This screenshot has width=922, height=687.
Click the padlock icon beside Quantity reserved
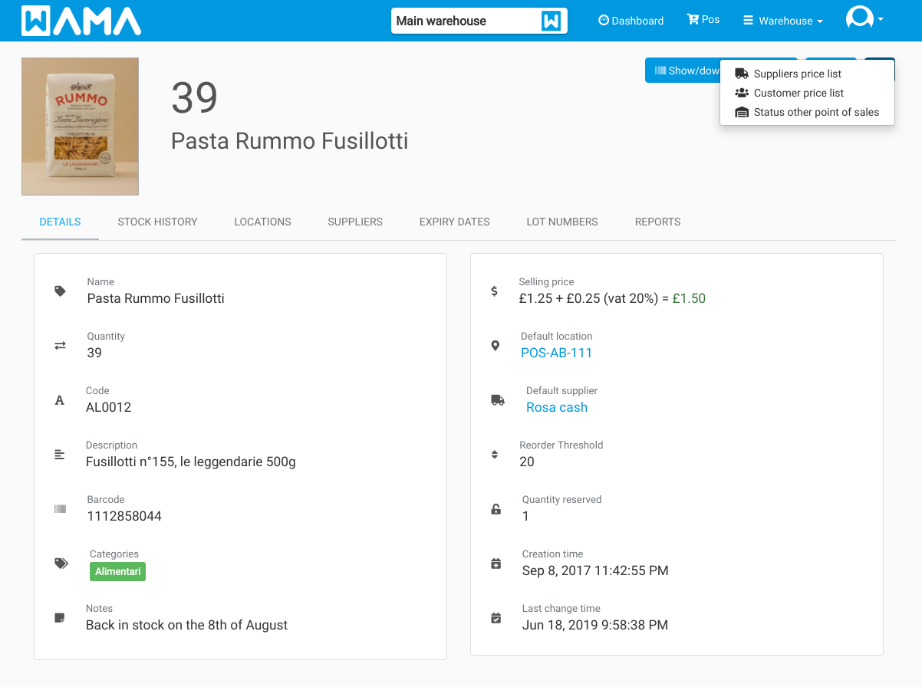click(x=496, y=509)
